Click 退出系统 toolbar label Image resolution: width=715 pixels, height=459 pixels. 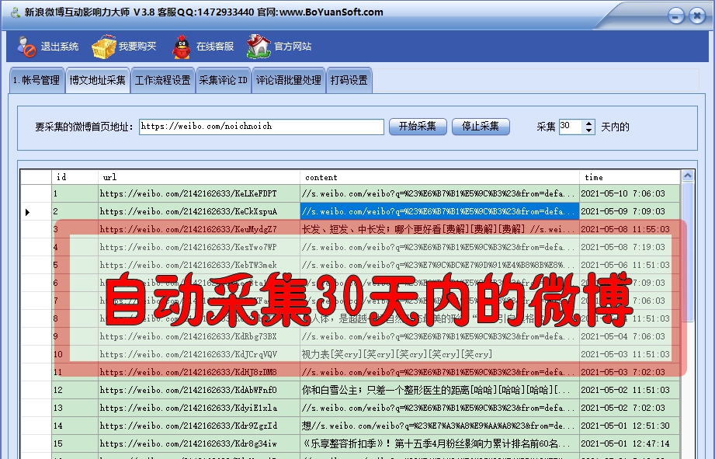click(x=59, y=47)
